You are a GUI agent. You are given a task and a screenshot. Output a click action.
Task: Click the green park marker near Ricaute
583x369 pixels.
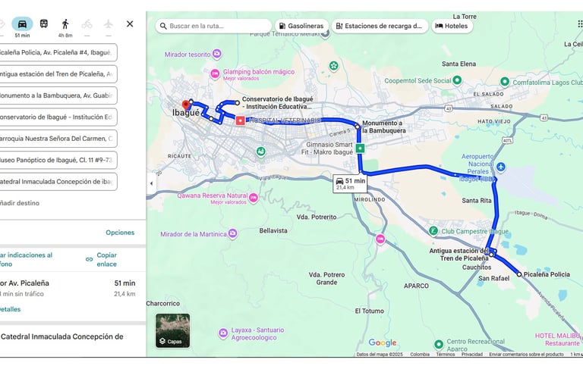261,152
